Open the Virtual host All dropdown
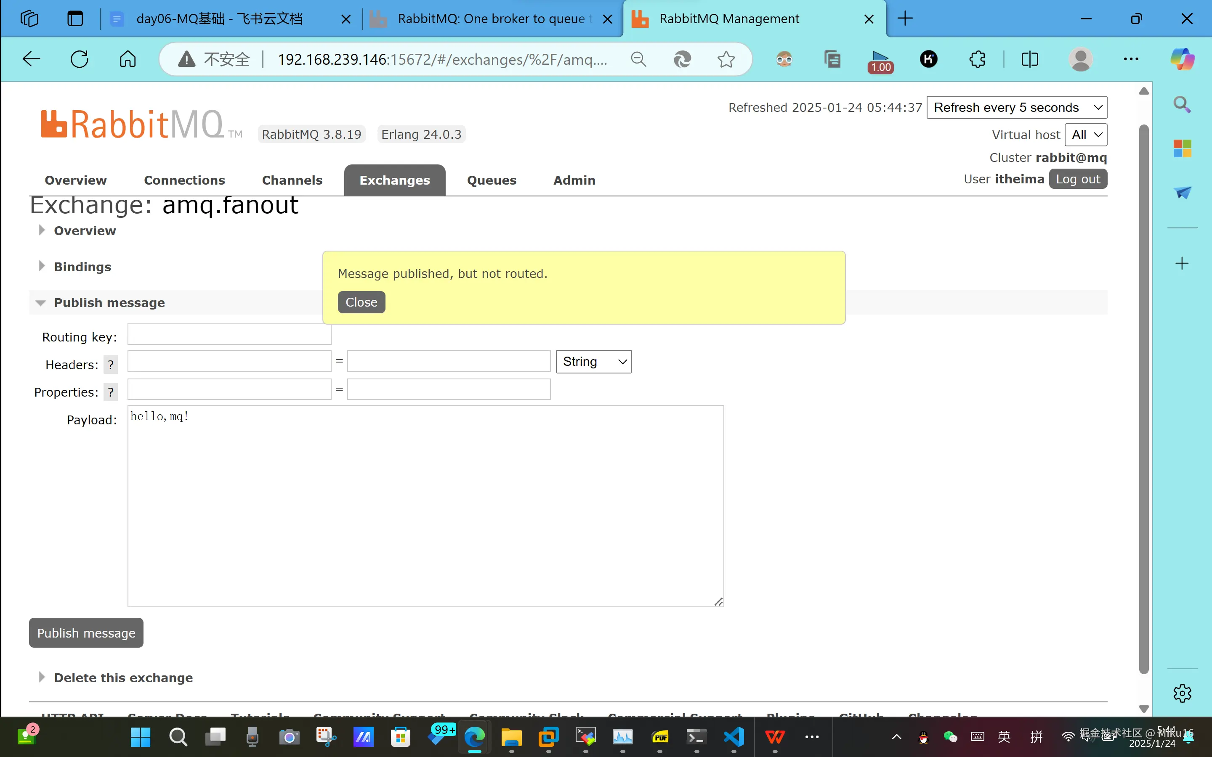 point(1086,135)
